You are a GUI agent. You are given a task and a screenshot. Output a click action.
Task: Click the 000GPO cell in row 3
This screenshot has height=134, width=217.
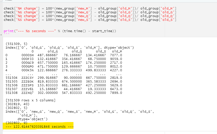tap(28, 66)
